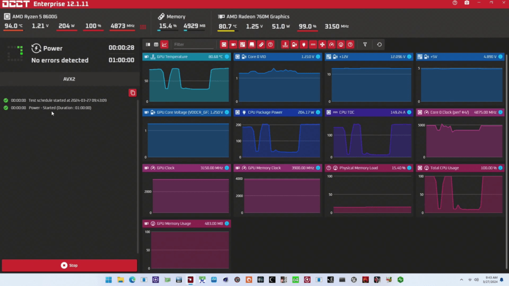Toggle the temperature readings filter
The image size is (509, 286).
(x=285, y=44)
